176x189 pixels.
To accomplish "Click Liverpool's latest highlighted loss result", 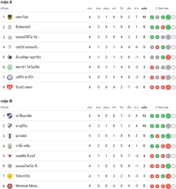I will (168, 57).
